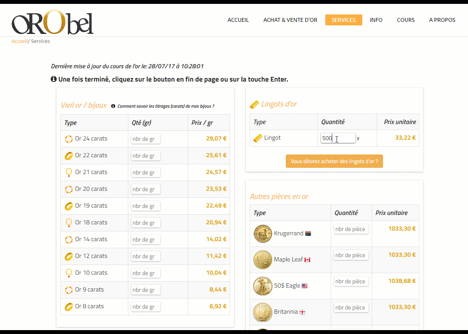Click the Lingot quantity field containing 500
This screenshot has height=334, width=468.
(x=338, y=138)
